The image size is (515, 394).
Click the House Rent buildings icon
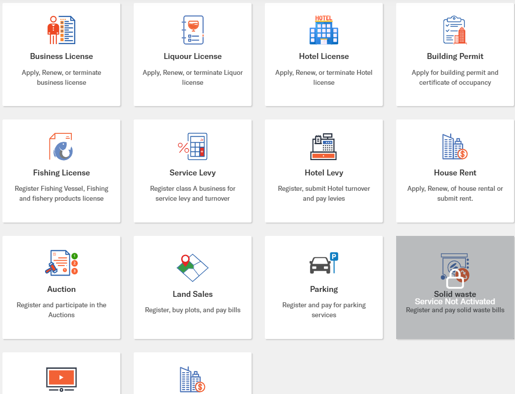(x=455, y=147)
